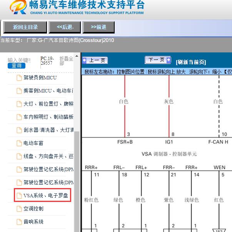Open the 乘客侧MICU、电动车门 item

pyautogui.click(x=48, y=91)
